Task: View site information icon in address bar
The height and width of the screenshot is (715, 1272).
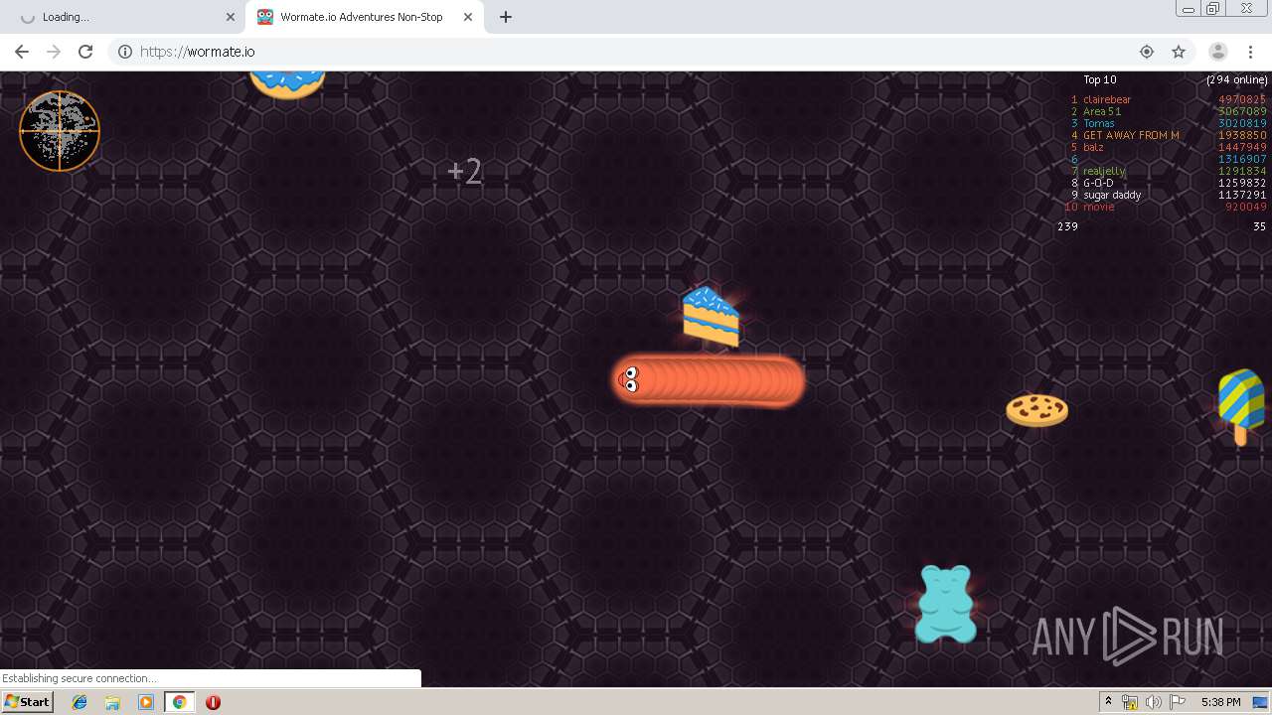Action: (x=125, y=52)
